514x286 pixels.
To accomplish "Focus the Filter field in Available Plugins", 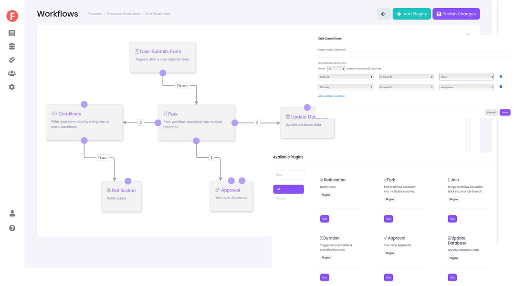I will 289,175.
